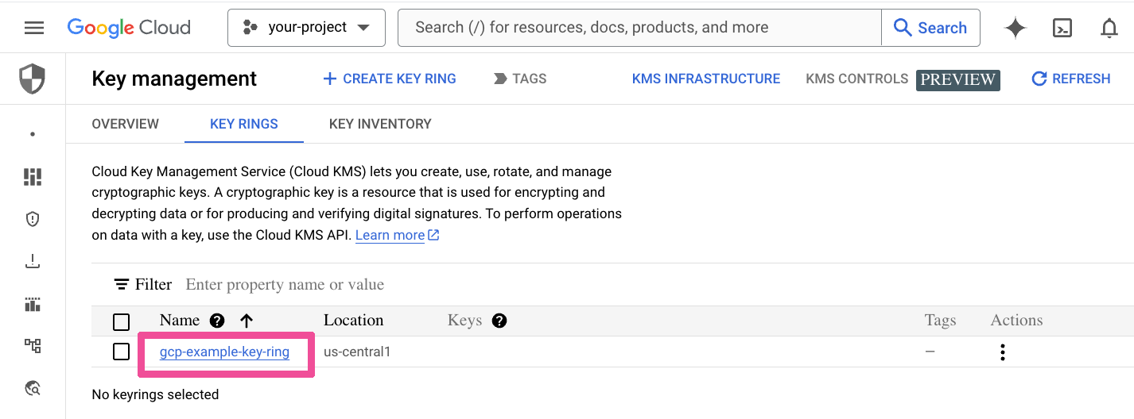Switch to the Key Inventory tab
This screenshot has width=1134, height=419.
pyautogui.click(x=380, y=124)
